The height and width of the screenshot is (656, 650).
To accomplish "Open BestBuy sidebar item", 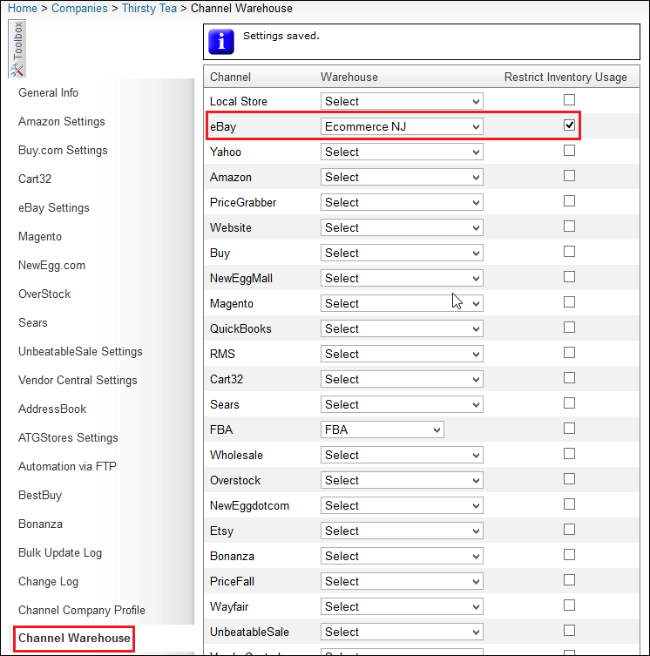I will 40,495.
